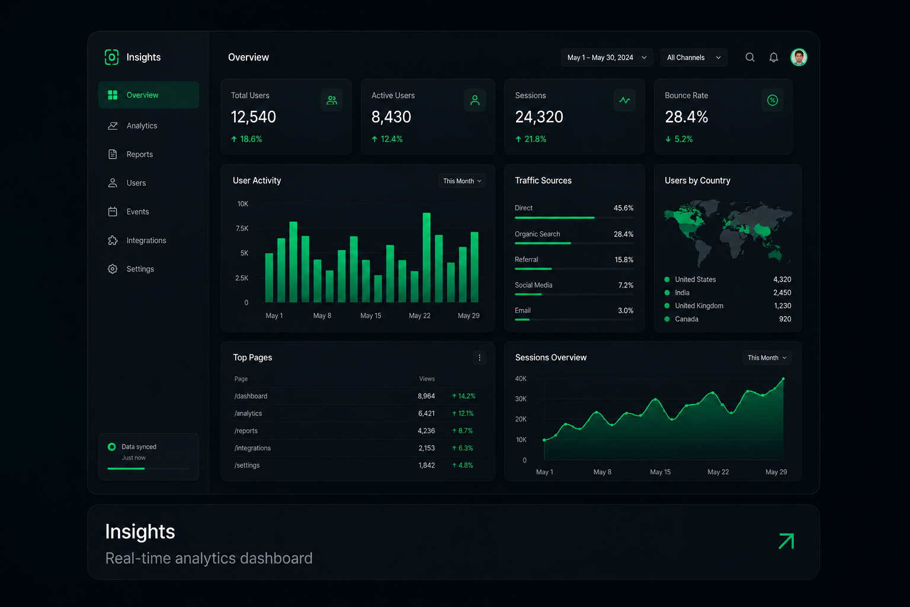Open the Events section
Screen dimensions: 910x607
149,212
